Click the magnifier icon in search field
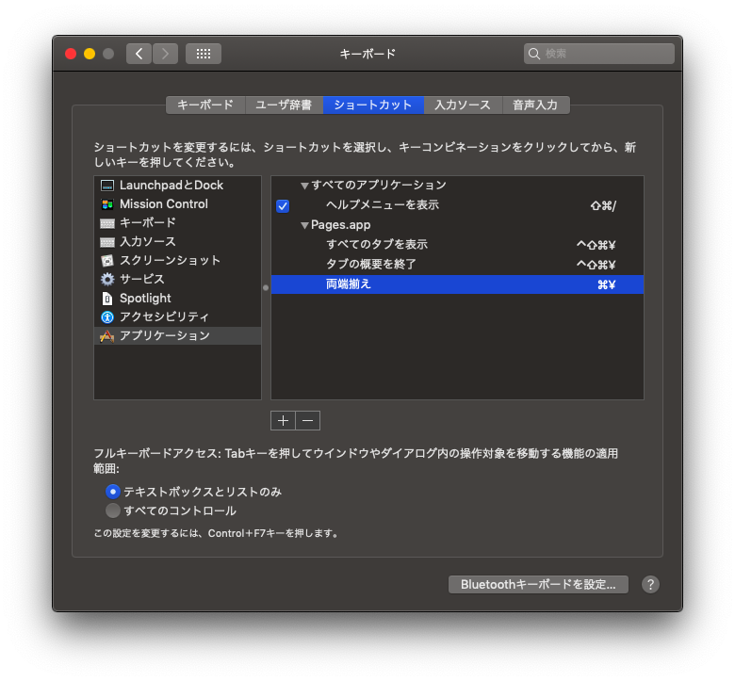The image size is (735, 681). pos(534,54)
